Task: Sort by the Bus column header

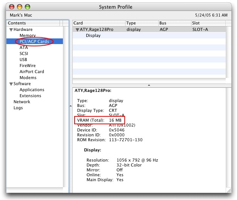Action: point(174,23)
